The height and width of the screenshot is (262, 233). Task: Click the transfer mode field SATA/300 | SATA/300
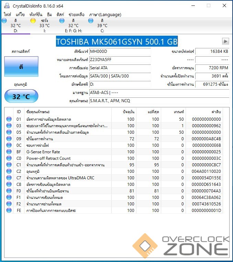(x=120, y=76)
